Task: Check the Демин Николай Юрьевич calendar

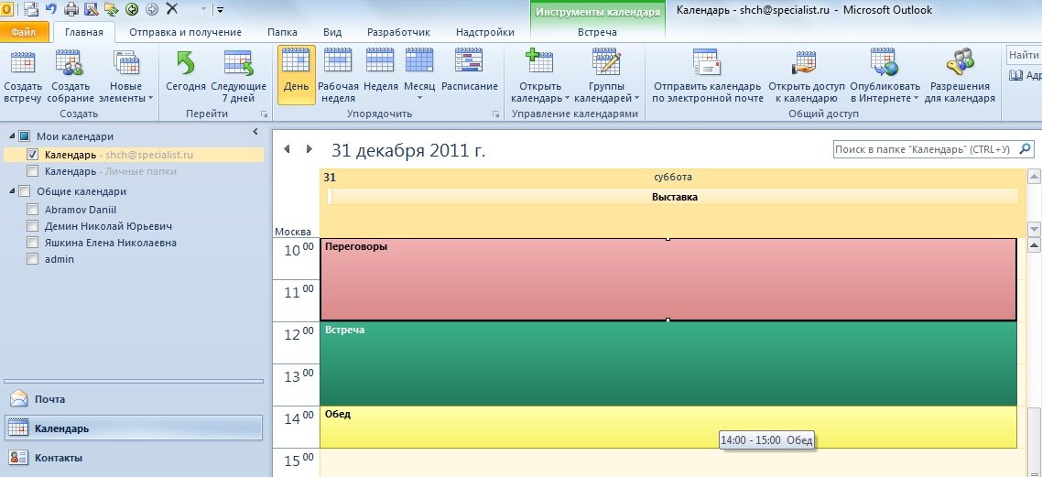Action: click(33, 226)
